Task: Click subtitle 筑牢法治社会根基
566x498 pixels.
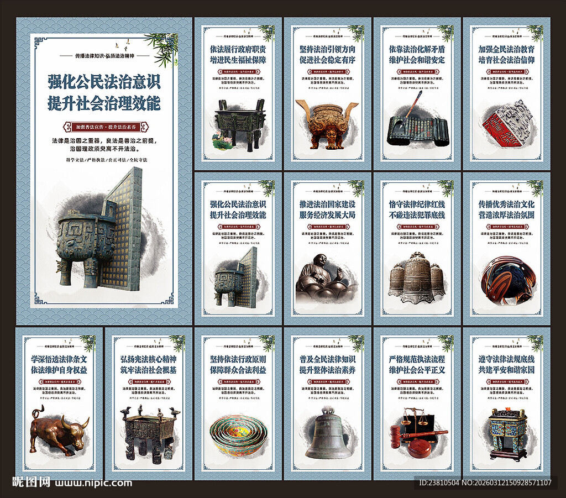Action: tap(149, 370)
